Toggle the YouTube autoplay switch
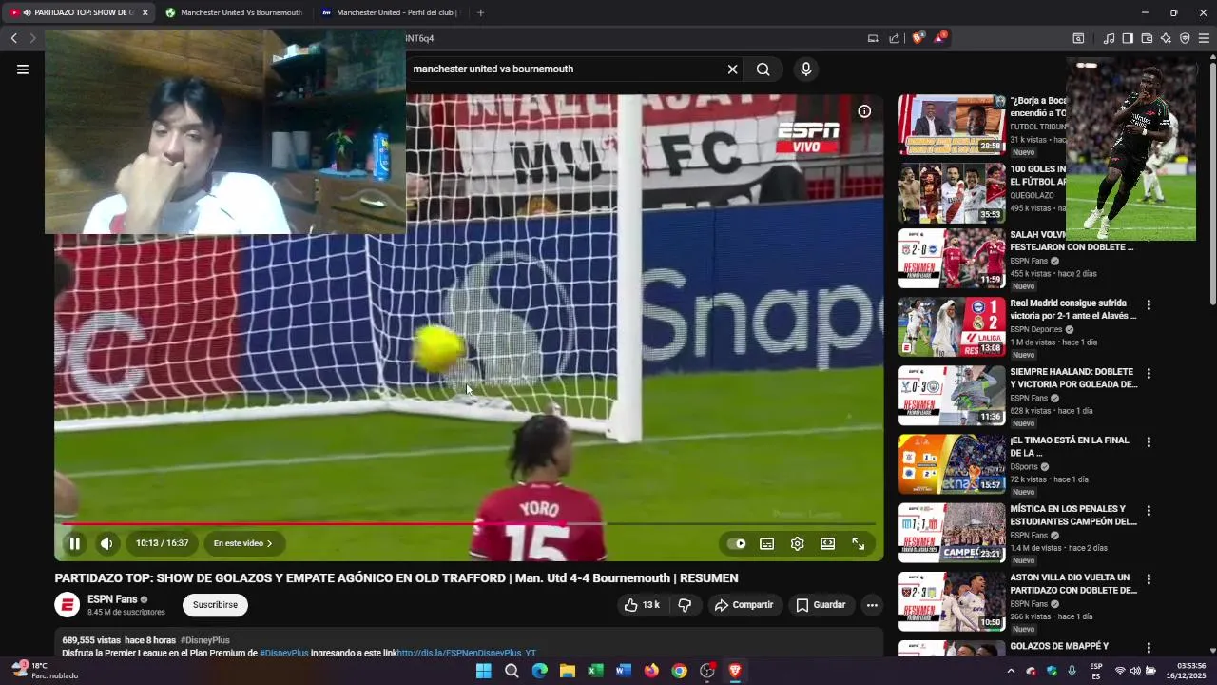Image resolution: width=1217 pixels, height=685 pixels. tap(737, 543)
